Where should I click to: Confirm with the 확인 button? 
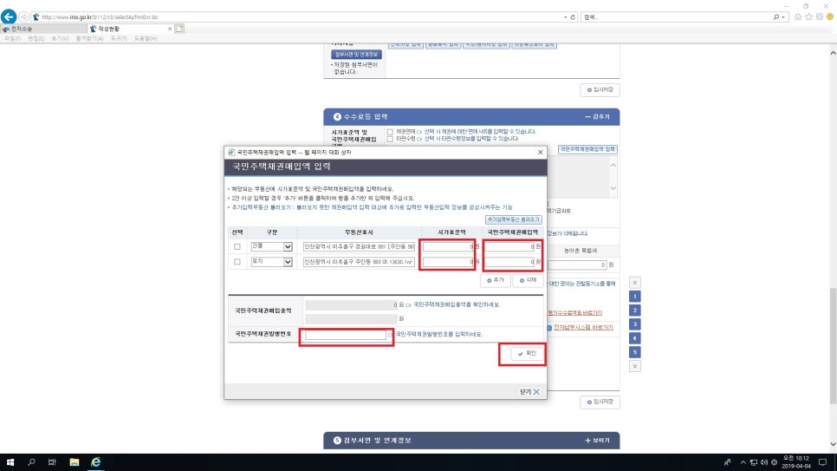tap(526, 353)
